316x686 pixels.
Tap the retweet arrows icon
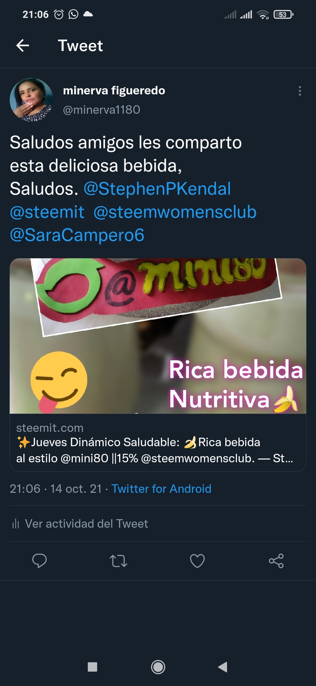tap(118, 561)
